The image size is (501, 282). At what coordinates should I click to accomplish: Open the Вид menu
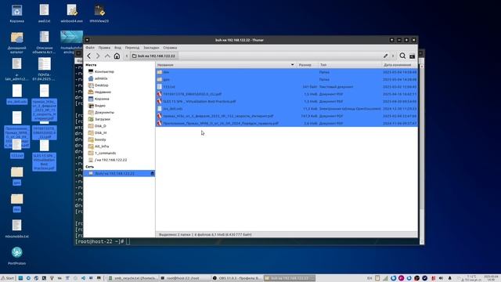(x=117, y=48)
